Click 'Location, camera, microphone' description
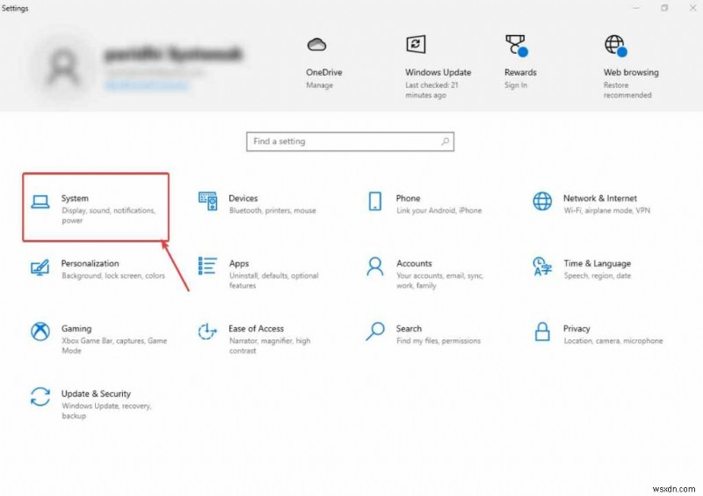 612,340
